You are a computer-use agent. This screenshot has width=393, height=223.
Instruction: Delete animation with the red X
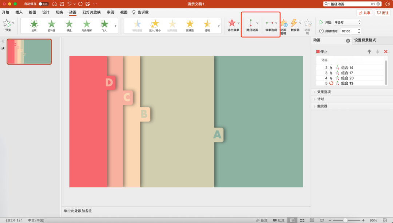pos(386,52)
